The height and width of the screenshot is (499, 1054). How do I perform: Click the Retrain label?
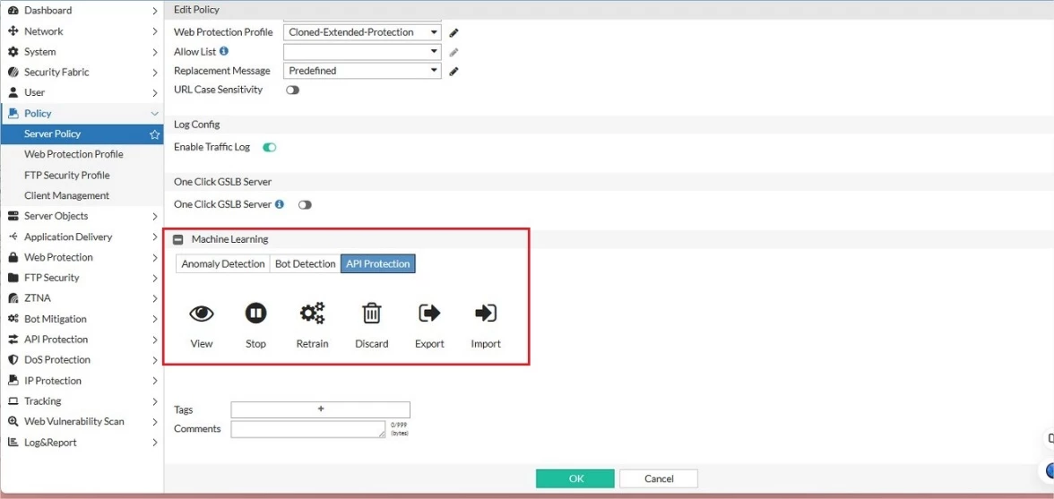312,344
